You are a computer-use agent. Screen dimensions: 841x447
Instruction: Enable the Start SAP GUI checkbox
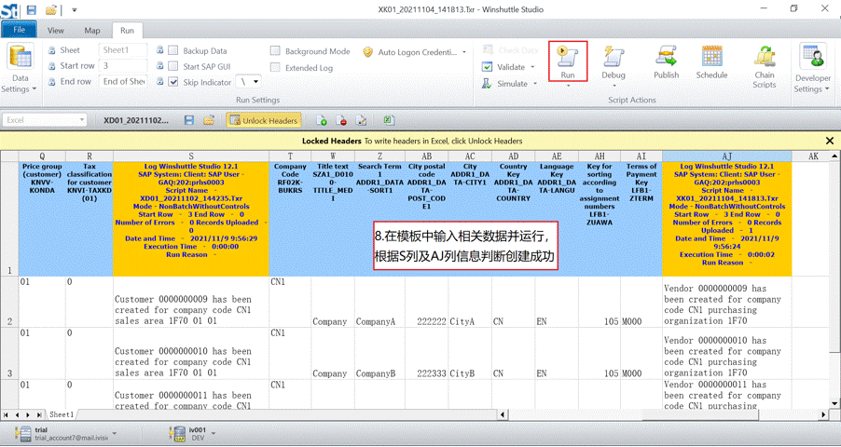[173, 66]
